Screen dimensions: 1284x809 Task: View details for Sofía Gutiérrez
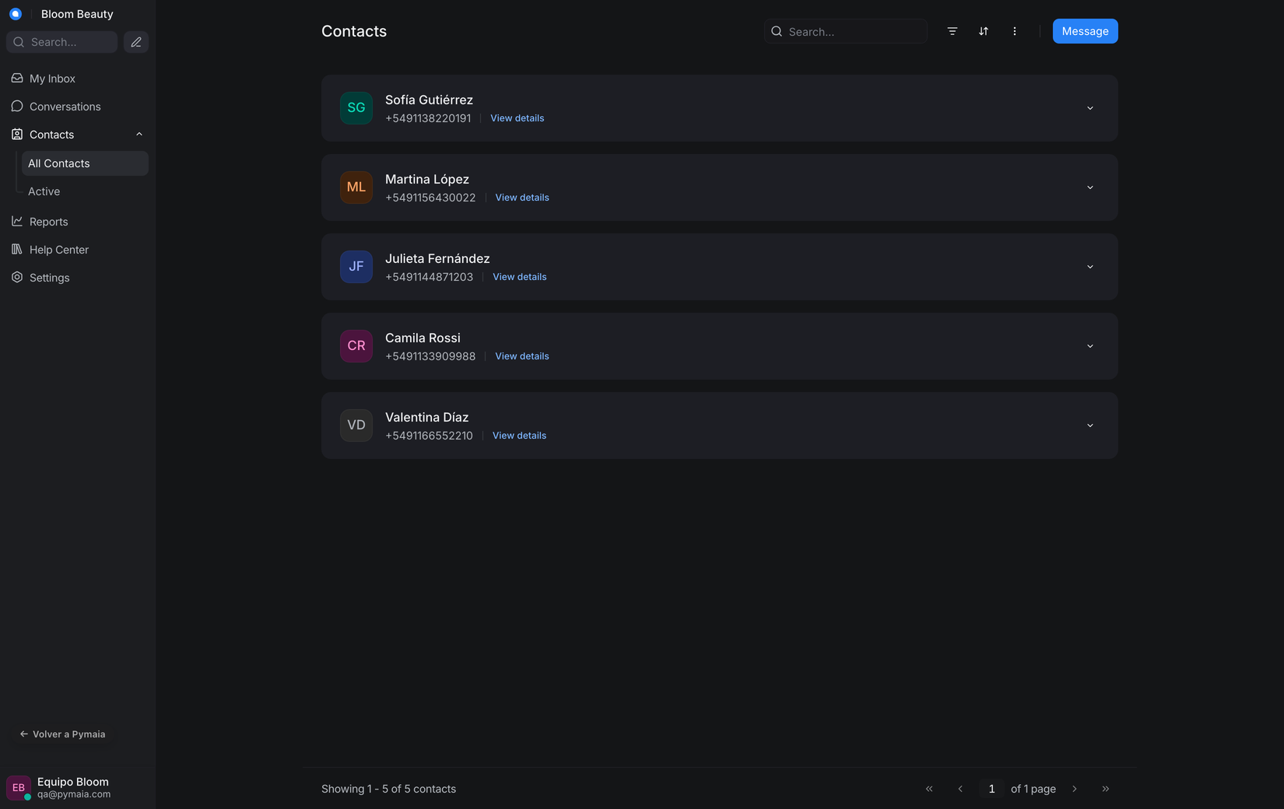click(517, 118)
